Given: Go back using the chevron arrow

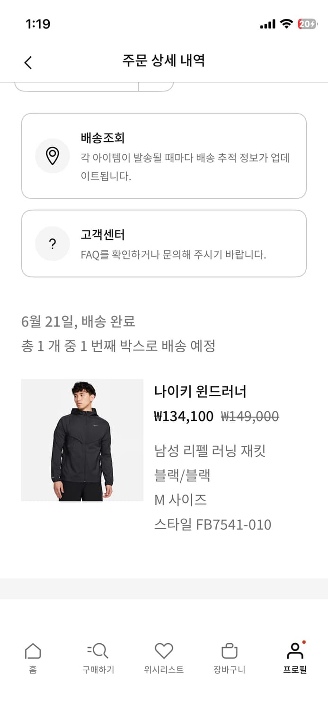Looking at the screenshot, I should [x=27, y=62].
